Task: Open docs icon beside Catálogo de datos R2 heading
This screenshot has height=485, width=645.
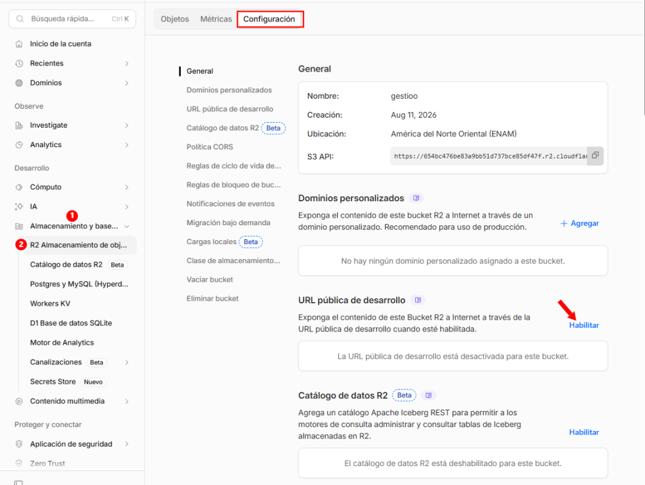Action: [428, 396]
